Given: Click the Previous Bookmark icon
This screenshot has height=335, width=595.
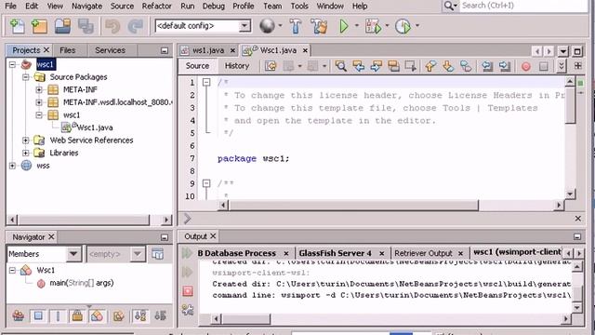Looking at the screenshot, I should (x=430, y=66).
